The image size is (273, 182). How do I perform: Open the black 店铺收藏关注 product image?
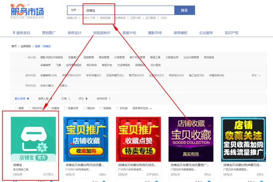coord(244,139)
